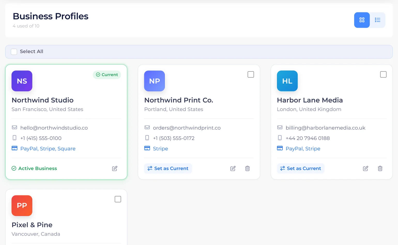Click London, United Kingdom location
398x245 pixels.
(309, 109)
